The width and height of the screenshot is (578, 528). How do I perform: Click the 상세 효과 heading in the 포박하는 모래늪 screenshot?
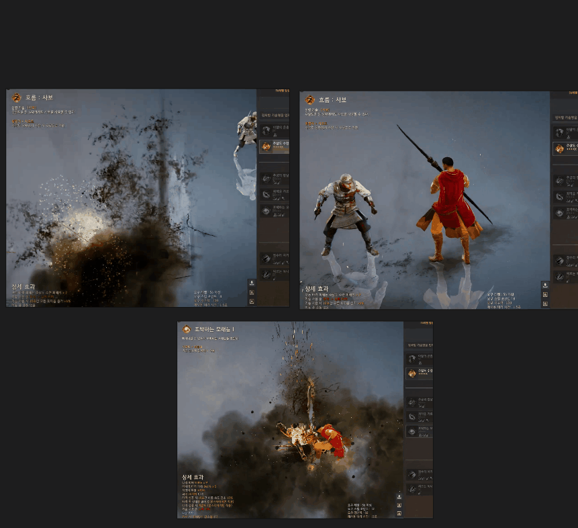pos(193,477)
